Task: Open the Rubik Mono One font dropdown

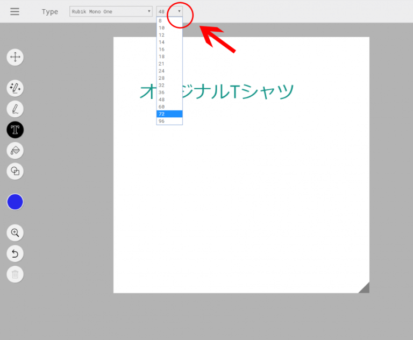Action: 111,11
